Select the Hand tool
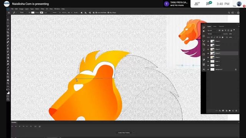Image resolution: width=246 pixels, height=138 pixels. point(8,80)
